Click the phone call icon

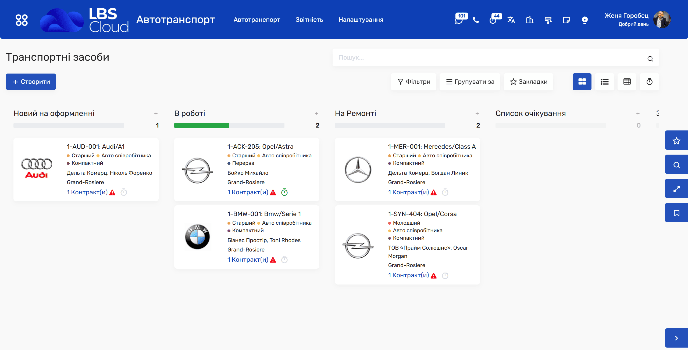pyautogui.click(x=476, y=20)
